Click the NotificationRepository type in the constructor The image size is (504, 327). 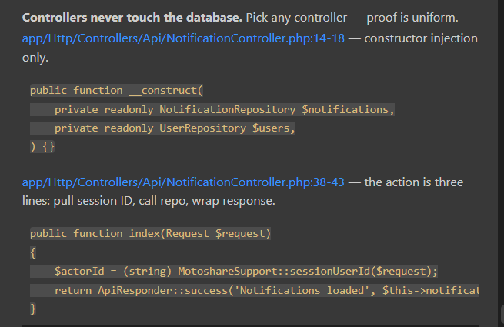tap(227, 110)
